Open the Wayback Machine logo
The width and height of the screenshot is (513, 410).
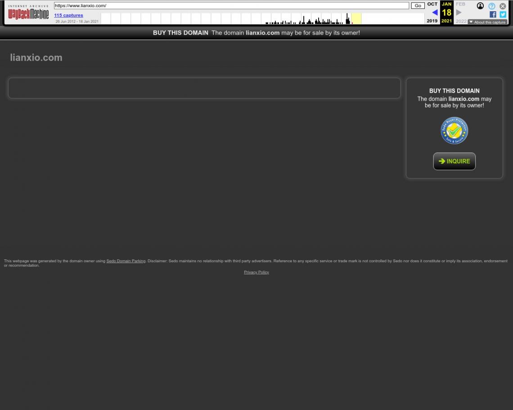[x=28, y=13]
